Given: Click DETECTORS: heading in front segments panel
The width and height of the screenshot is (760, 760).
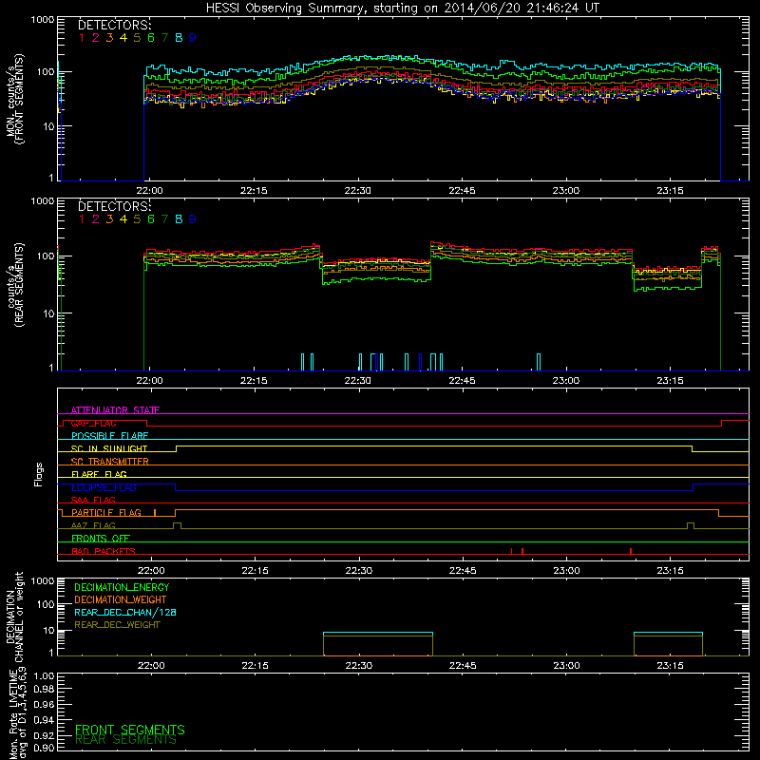Looking at the screenshot, I should (x=114, y=25).
